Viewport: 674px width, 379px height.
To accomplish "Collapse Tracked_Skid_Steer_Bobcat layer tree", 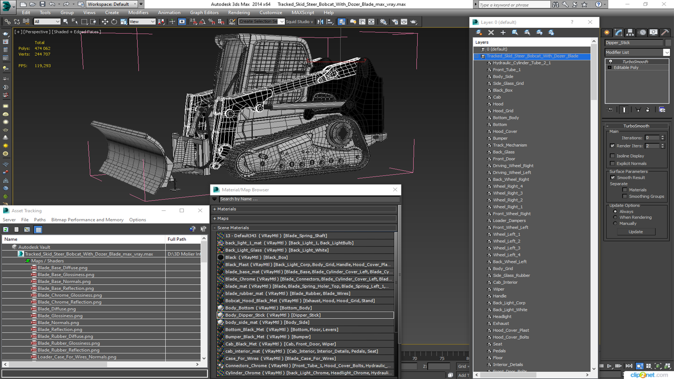I will (x=477, y=56).
